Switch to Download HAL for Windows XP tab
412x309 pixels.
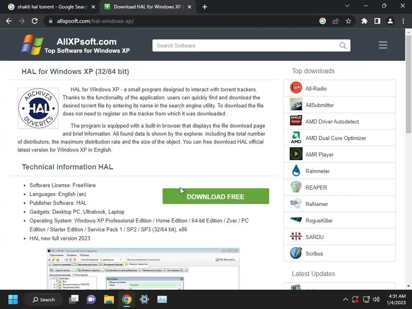point(148,7)
